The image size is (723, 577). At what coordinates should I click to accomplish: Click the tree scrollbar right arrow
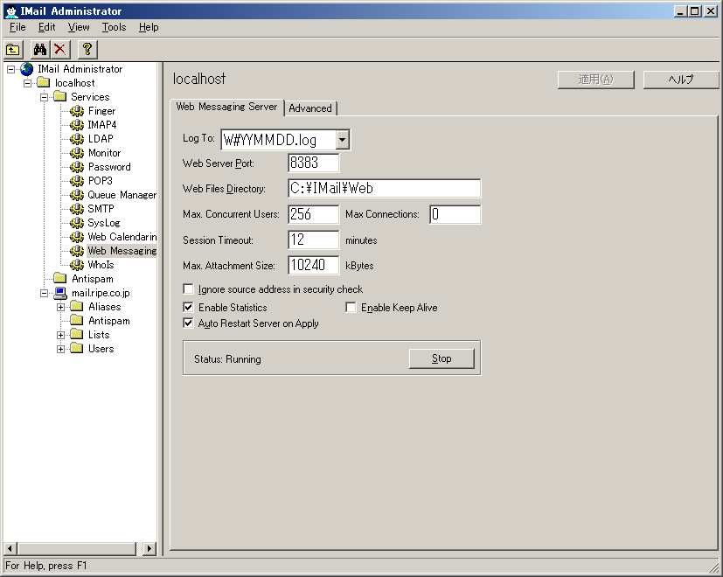tap(149, 548)
